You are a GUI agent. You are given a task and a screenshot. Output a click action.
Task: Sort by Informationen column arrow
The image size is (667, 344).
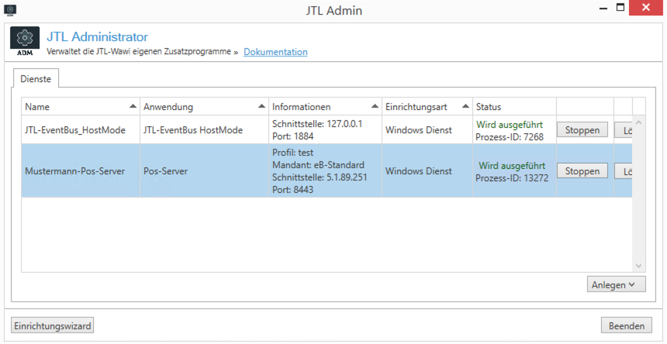point(375,106)
